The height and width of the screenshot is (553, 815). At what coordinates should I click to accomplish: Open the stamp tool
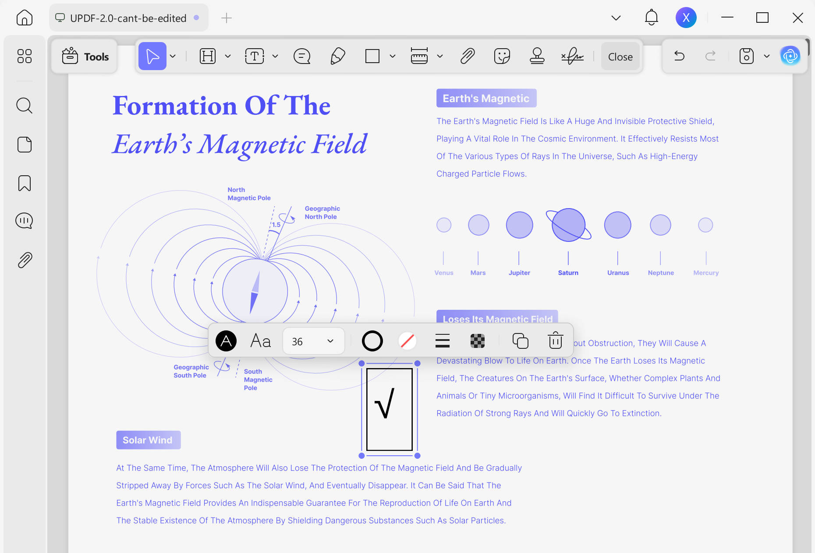point(537,56)
